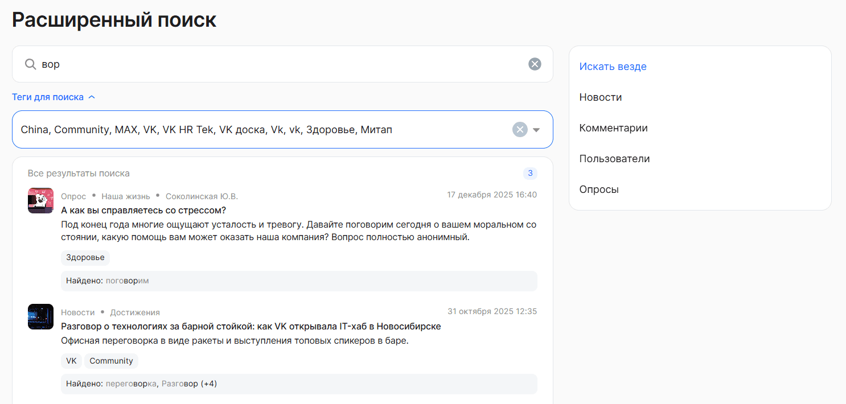Viewport: 846px width, 404px height.
Task: Choose Искать везде in the sidebar
Action: pyautogui.click(x=613, y=67)
